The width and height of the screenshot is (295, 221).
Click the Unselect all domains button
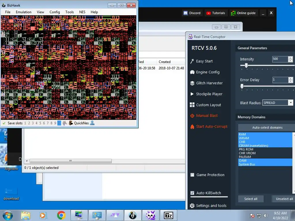click(x=283, y=199)
